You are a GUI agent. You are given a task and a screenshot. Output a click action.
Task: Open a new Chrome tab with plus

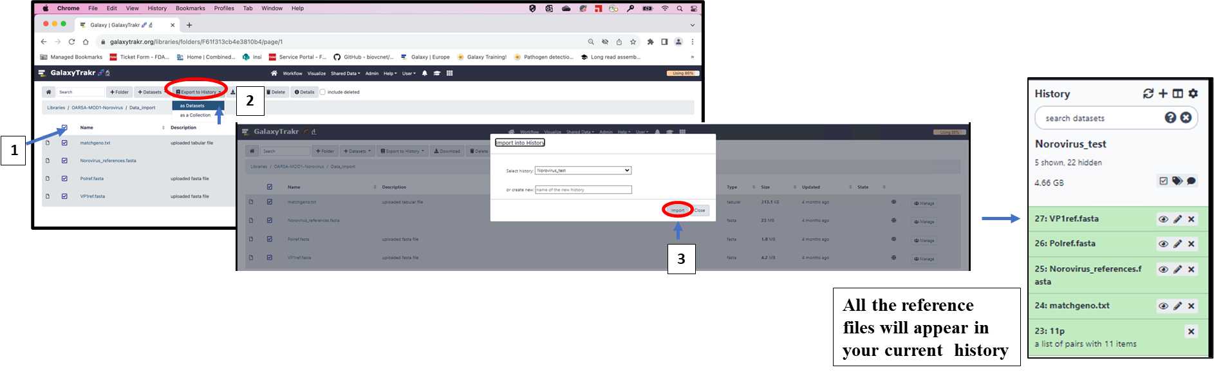[x=189, y=25]
